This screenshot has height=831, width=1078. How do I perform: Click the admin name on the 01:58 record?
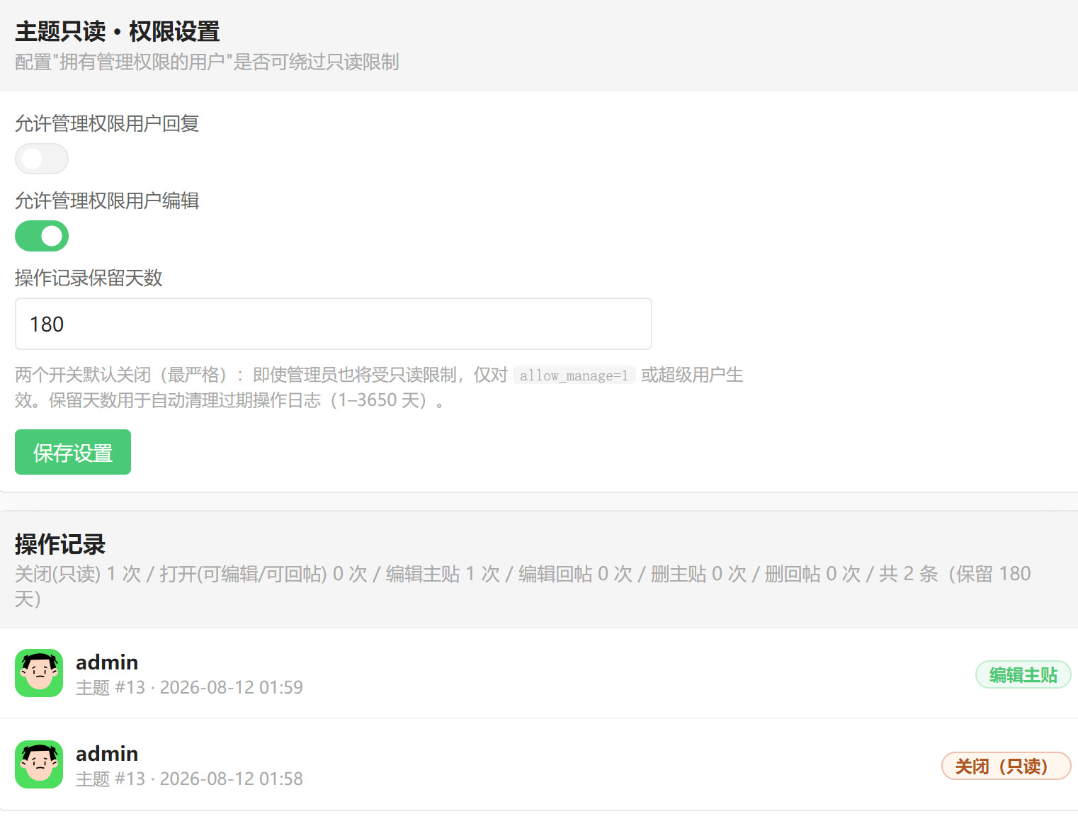(x=107, y=753)
